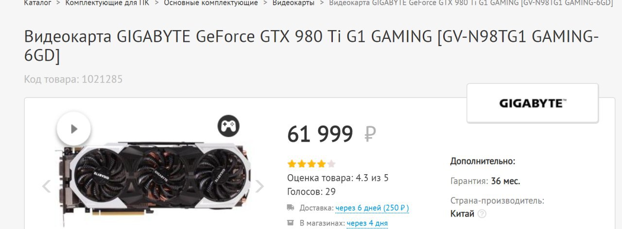Advance to the next product photo

pyautogui.click(x=259, y=186)
